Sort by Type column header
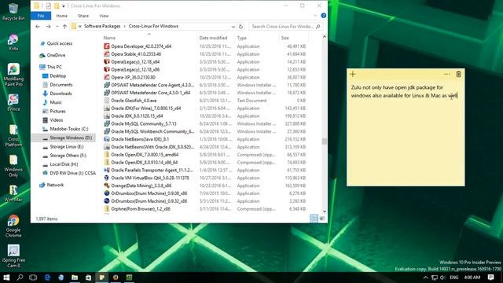The width and height of the screenshot is (503, 283). (257, 38)
